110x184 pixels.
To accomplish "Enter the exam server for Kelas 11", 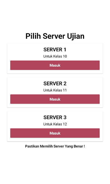I will point(55,99).
